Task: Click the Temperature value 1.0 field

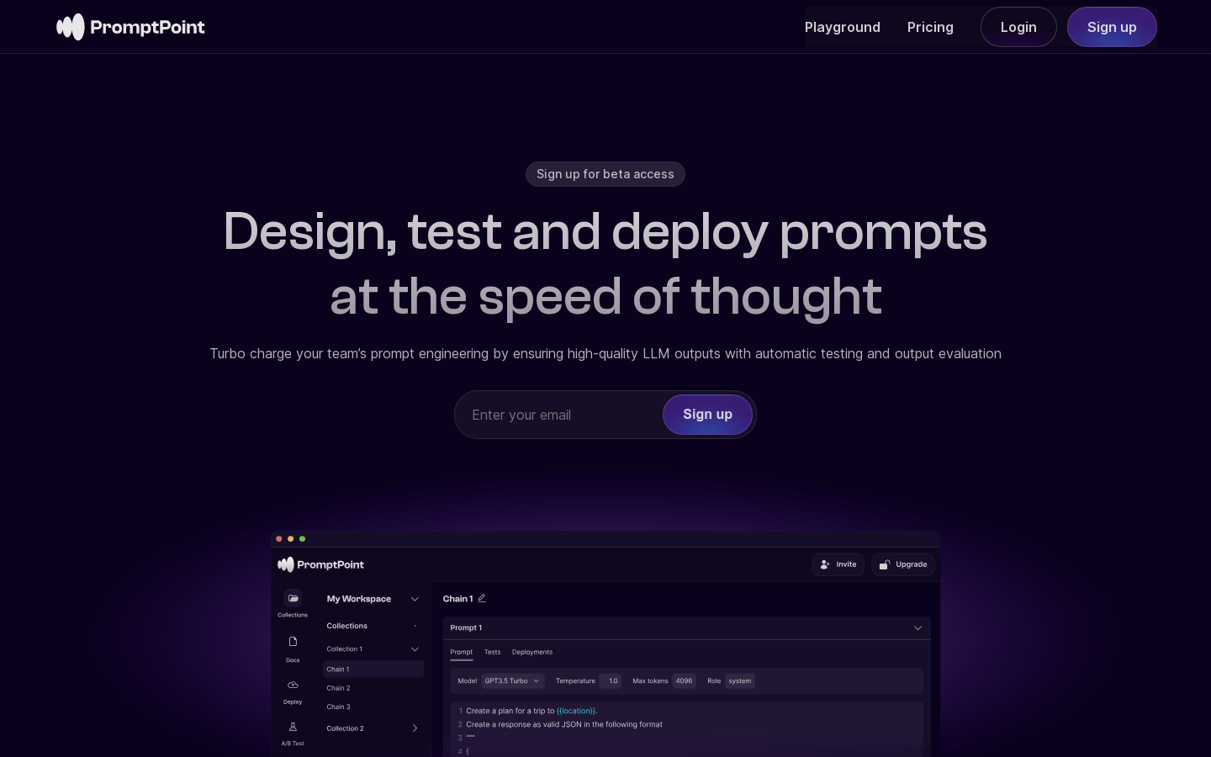Action: [611, 681]
